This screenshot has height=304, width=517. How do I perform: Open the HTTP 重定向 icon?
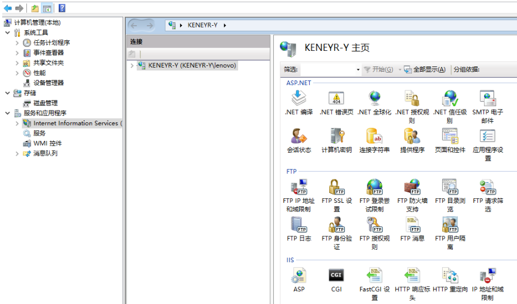(450, 276)
